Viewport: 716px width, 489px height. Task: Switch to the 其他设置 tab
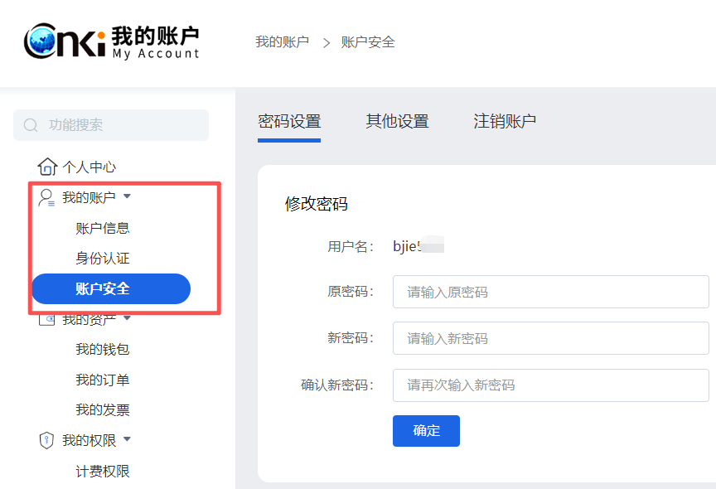(x=398, y=121)
